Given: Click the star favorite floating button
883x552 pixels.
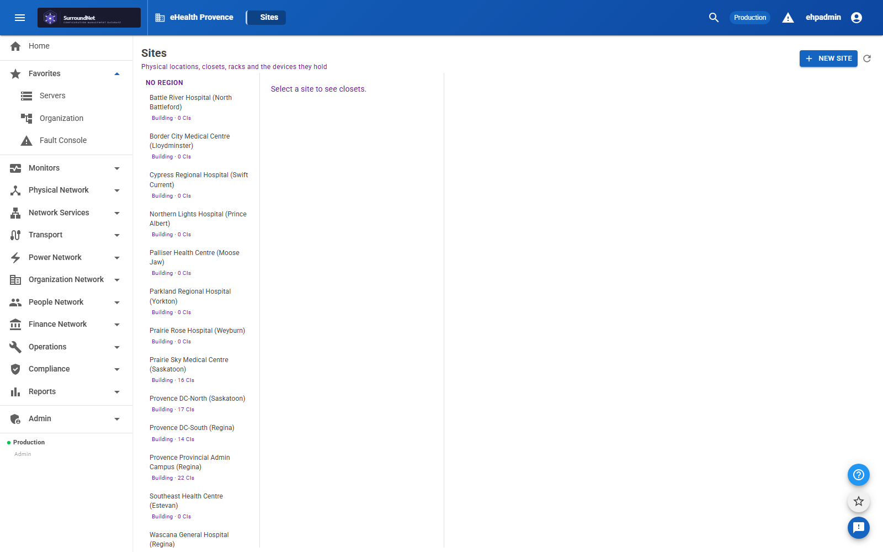Looking at the screenshot, I should (x=859, y=501).
